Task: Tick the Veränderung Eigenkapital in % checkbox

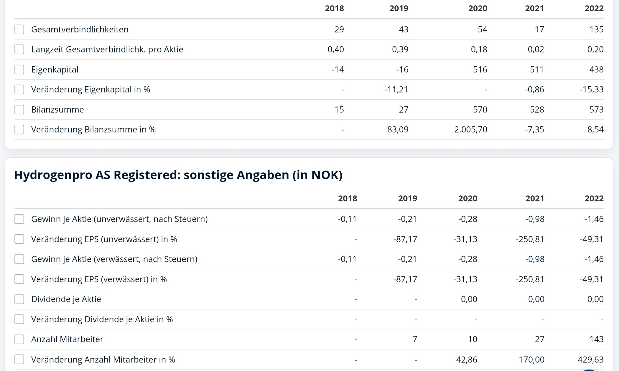Action: click(19, 89)
